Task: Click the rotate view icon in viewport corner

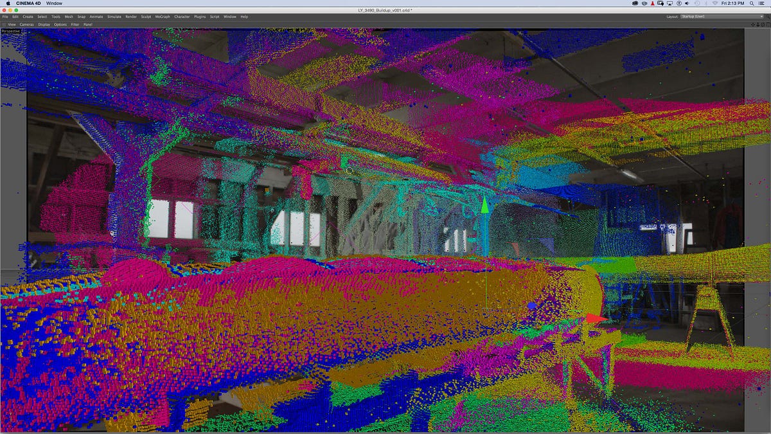Action: (763, 24)
